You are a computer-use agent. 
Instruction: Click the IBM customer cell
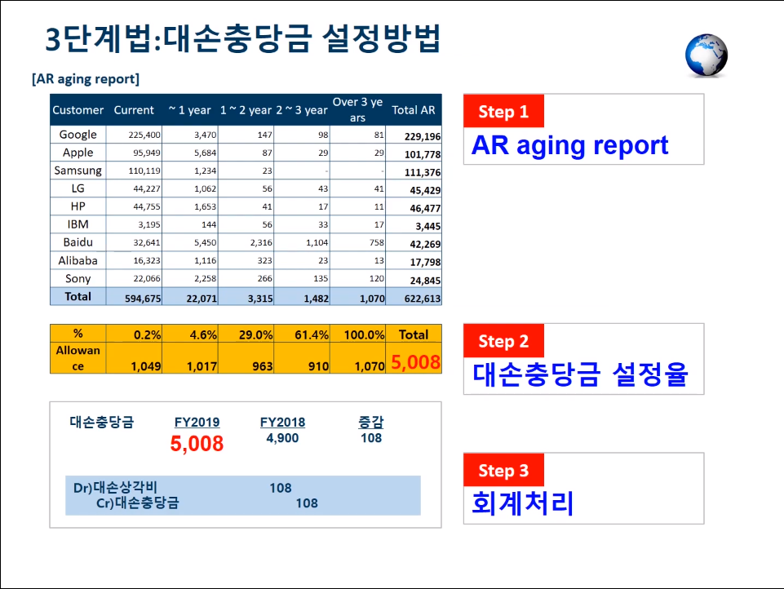pos(78,224)
